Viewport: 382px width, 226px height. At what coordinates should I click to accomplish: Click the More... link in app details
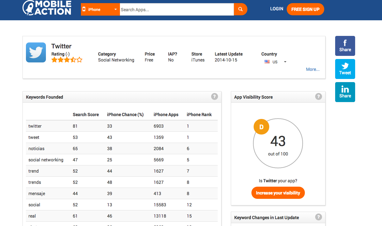312,69
